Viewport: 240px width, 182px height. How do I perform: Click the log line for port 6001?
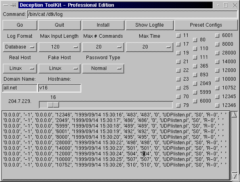(x=113, y=131)
